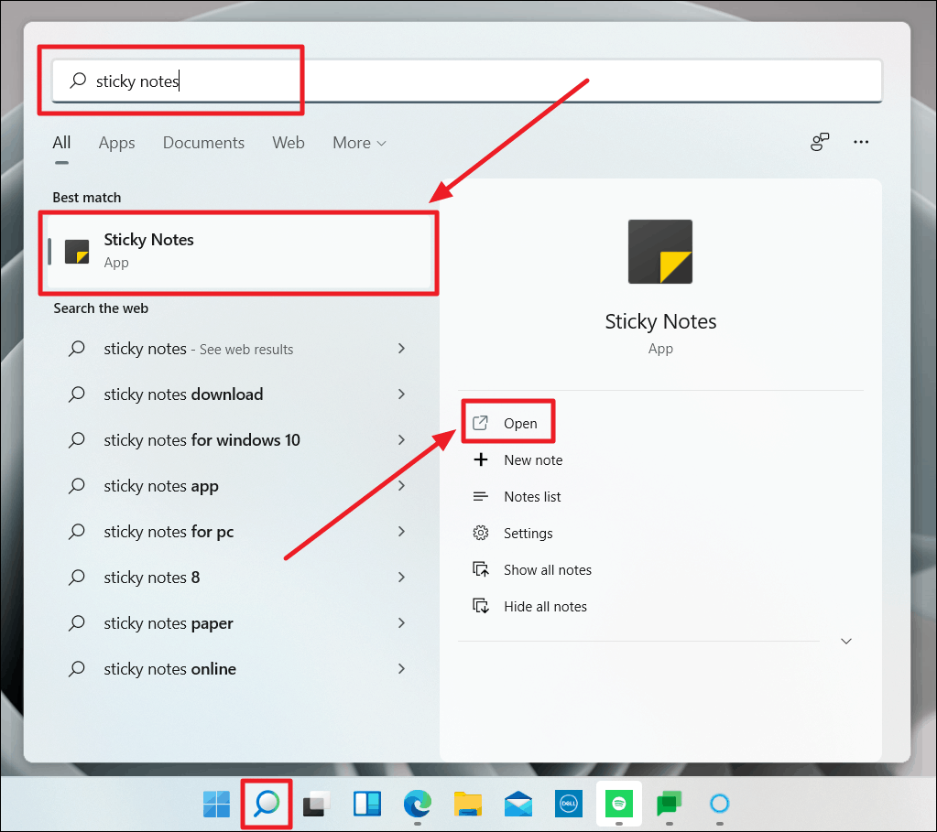Screen dimensions: 937x832
Task: Switch to the Documents tab
Action: tap(203, 143)
